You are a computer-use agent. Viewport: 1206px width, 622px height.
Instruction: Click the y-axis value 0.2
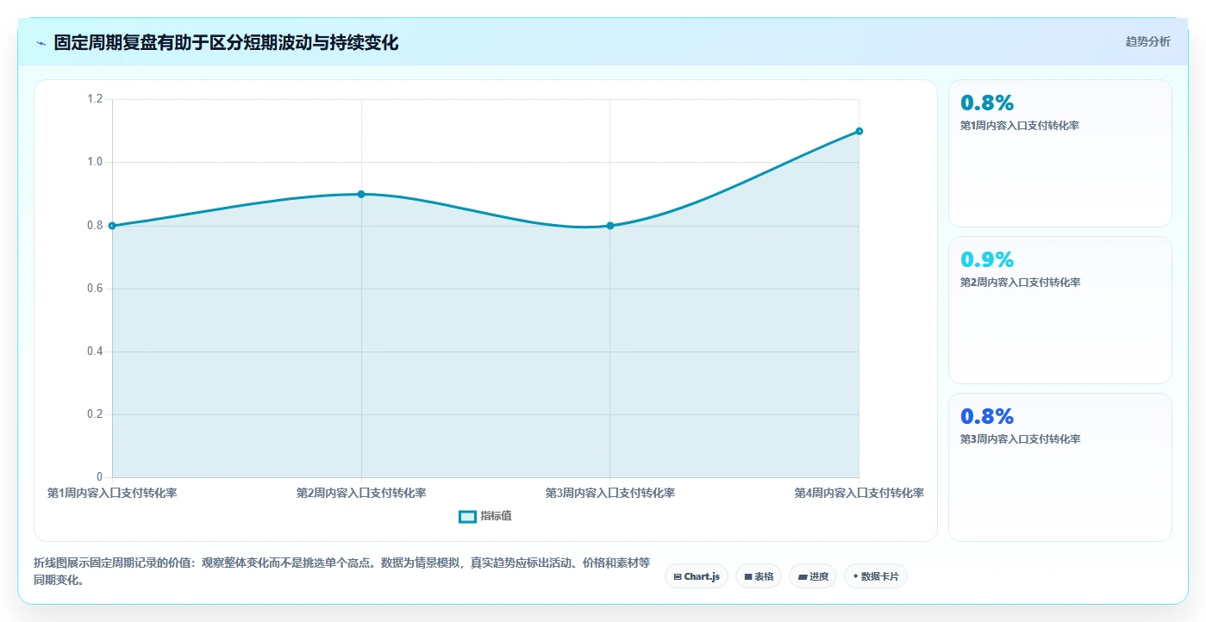point(95,414)
